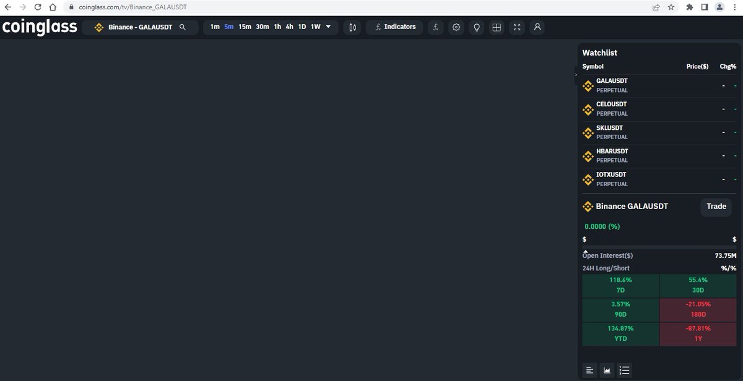Click the Binance GALAUSDT logo icon
Screen dimensions: 743x381
click(588, 207)
